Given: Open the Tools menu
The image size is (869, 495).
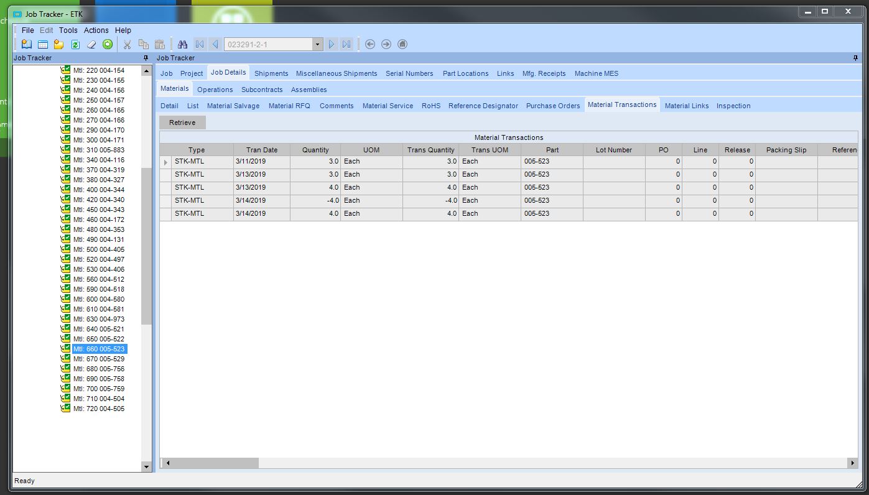Looking at the screenshot, I should click(68, 30).
